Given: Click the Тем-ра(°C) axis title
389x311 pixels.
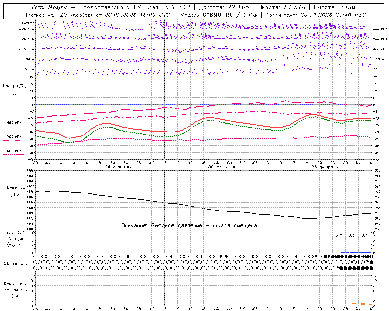Looking at the screenshot, I should tap(14, 86).
